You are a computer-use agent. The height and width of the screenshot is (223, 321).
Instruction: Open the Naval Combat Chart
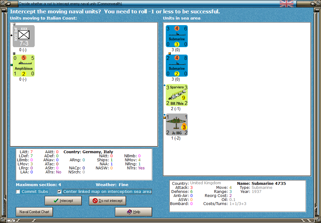34,212
